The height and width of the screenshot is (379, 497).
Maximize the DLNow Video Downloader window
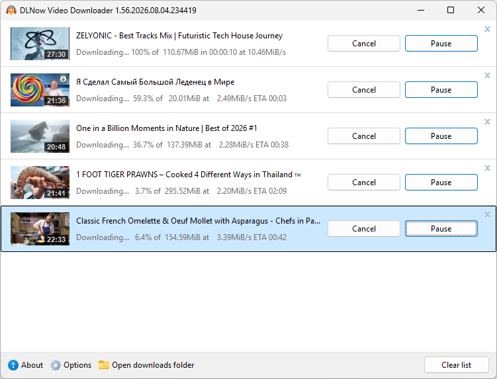tap(451, 10)
